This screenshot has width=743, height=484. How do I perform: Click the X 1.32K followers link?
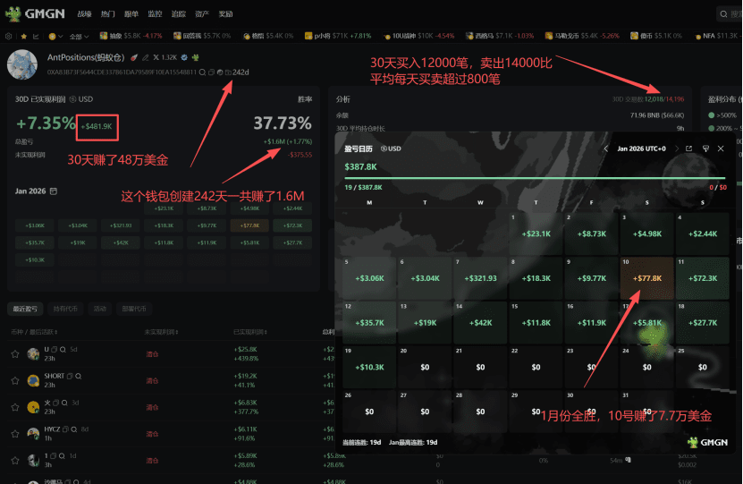(165, 57)
